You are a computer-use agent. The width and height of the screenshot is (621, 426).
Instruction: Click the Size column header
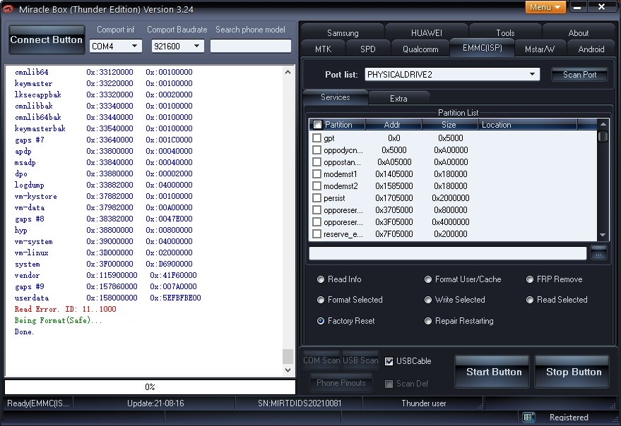[x=449, y=125]
